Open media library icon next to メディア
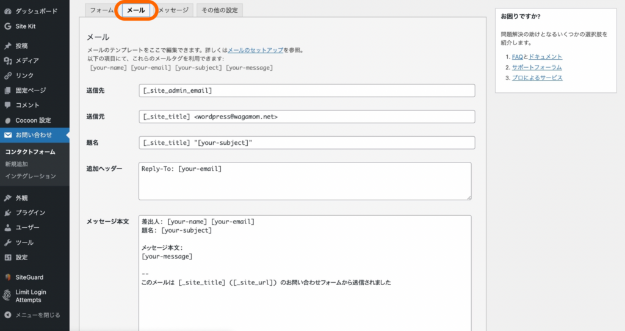 (x=7, y=60)
